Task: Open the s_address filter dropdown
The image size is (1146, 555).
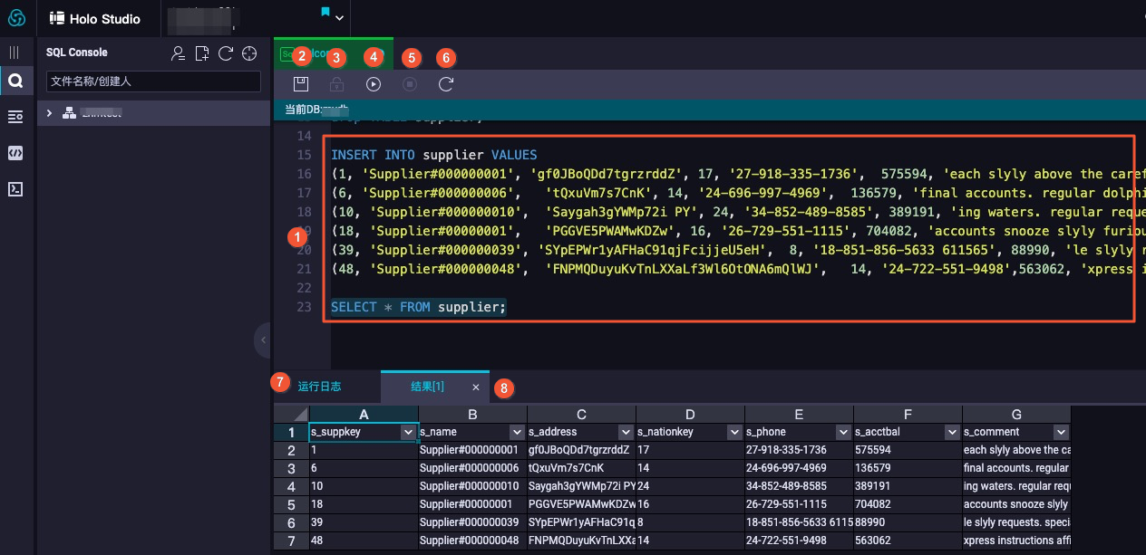Action: tap(626, 433)
